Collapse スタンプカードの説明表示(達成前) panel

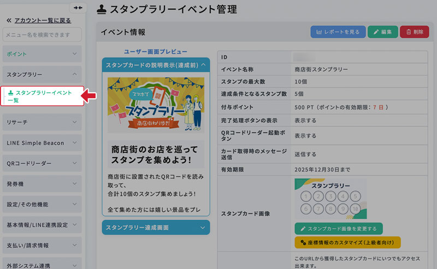tap(156, 65)
